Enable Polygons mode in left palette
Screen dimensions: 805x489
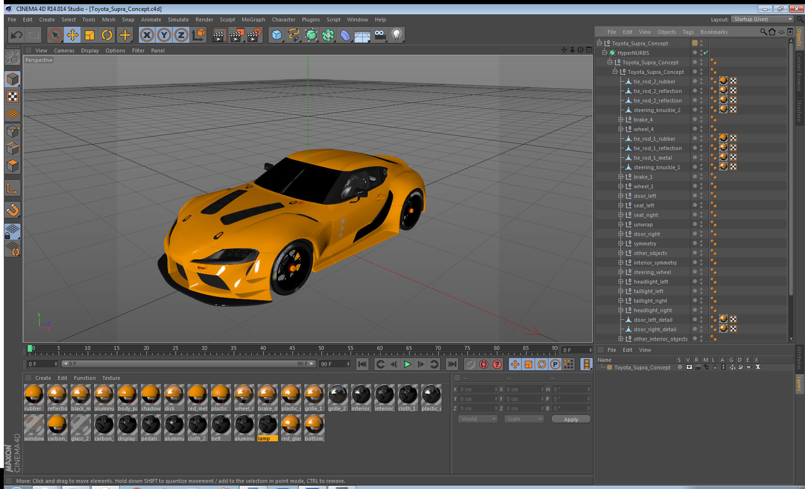click(x=12, y=166)
